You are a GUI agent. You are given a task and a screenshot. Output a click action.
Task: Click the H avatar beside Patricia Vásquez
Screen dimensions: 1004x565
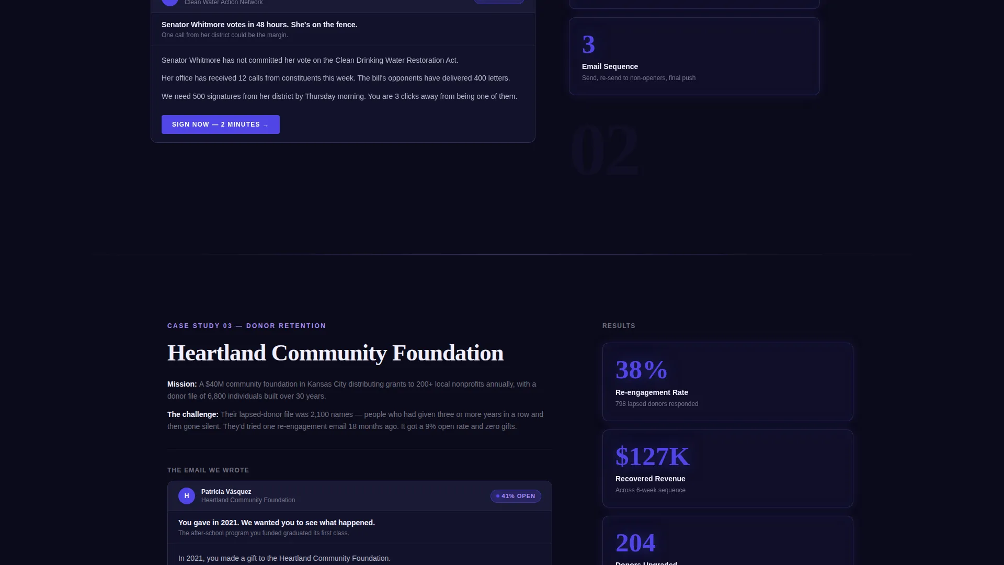pos(187,496)
